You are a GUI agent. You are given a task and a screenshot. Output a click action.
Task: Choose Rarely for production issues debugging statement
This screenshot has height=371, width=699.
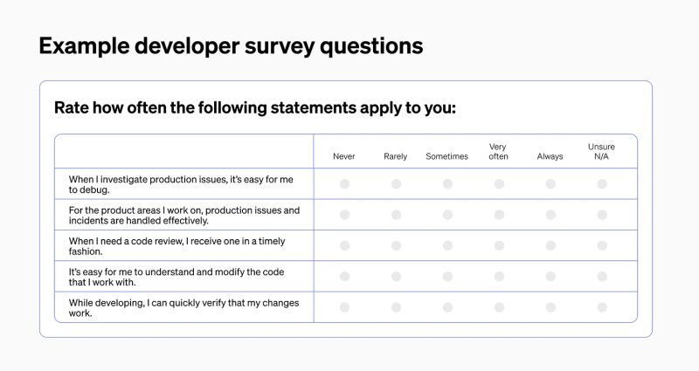396,184
